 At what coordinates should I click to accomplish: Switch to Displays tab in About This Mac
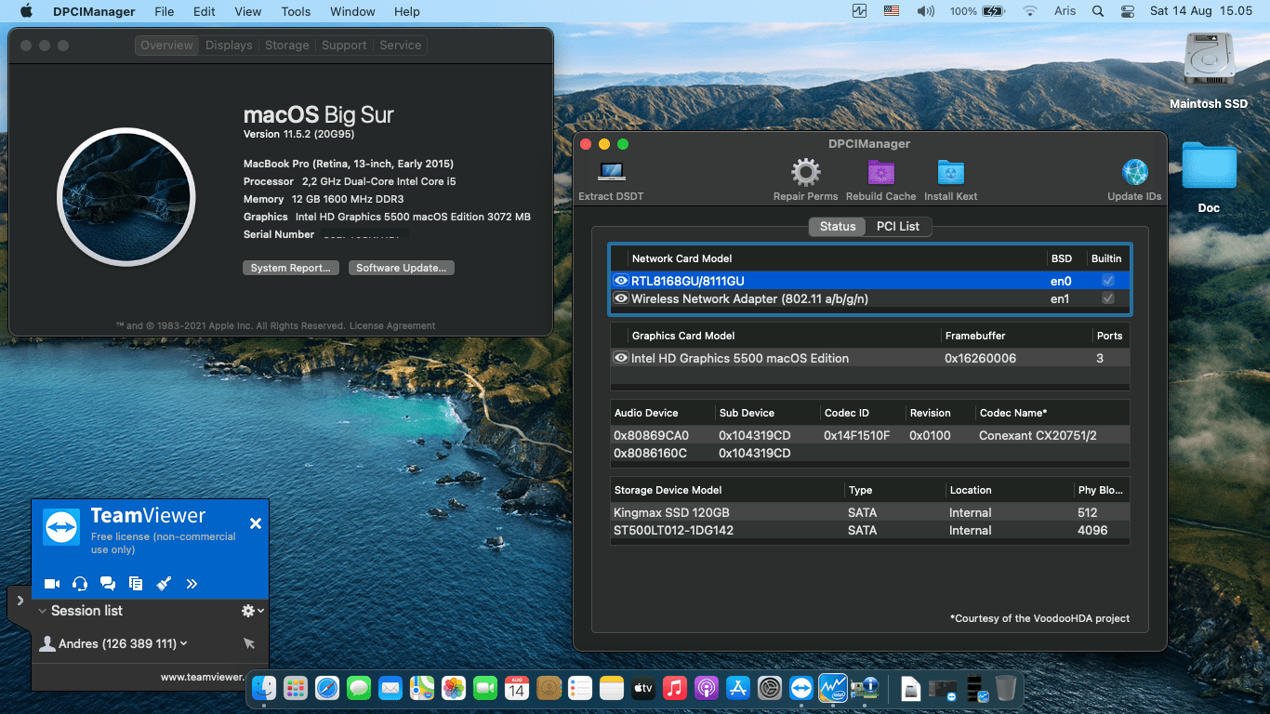click(229, 45)
